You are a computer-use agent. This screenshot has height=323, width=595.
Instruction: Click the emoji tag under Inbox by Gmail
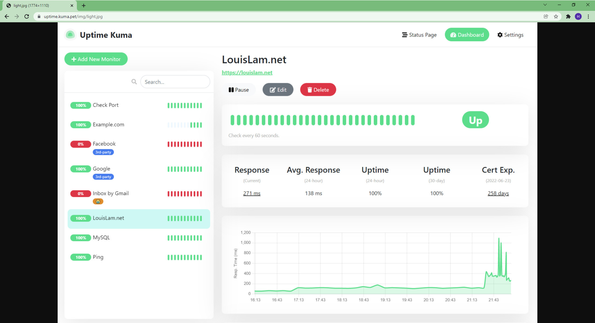pyautogui.click(x=98, y=201)
